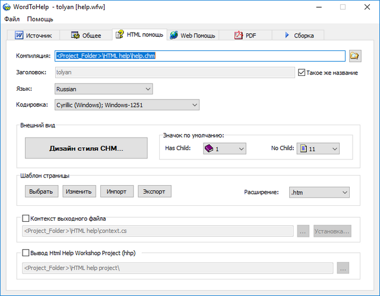Open the Кодировка dropdown list
This screenshot has height=296, width=380.
click(126, 105)
